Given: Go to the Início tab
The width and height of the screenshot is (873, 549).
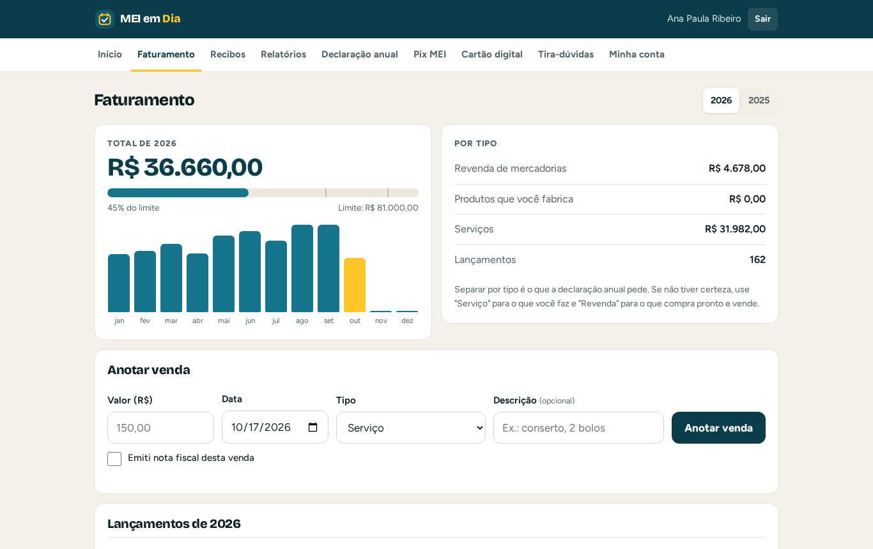Looking at the screenshot, I should pyautogui.click(x=110, y=54).
